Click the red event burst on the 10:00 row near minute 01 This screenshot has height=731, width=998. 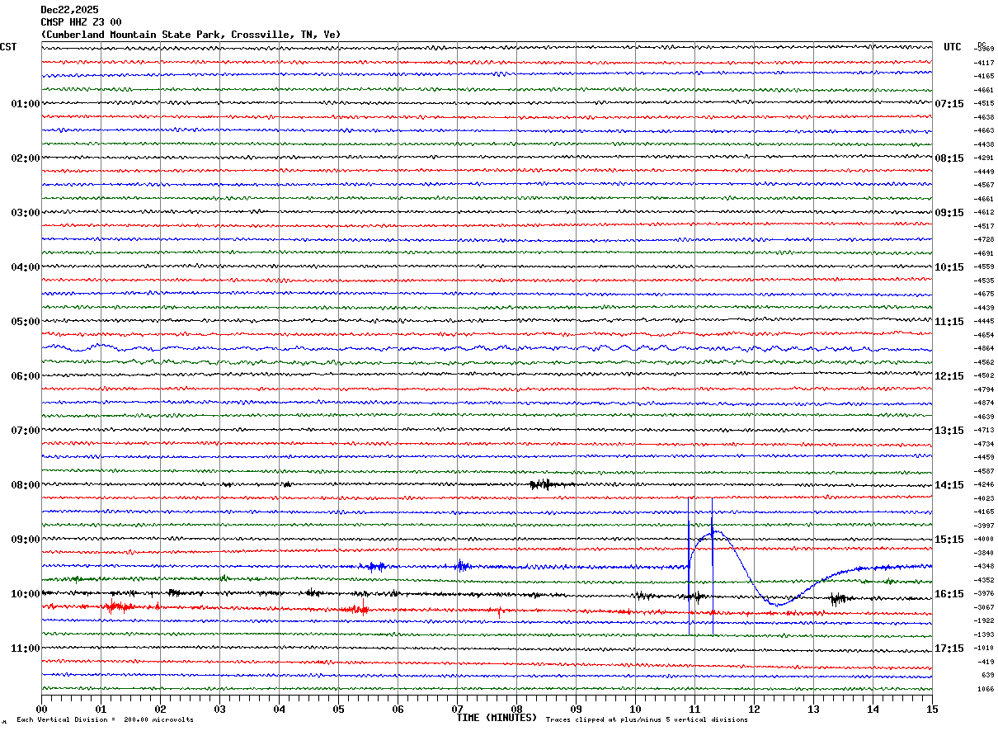click(x=117, y=607)
